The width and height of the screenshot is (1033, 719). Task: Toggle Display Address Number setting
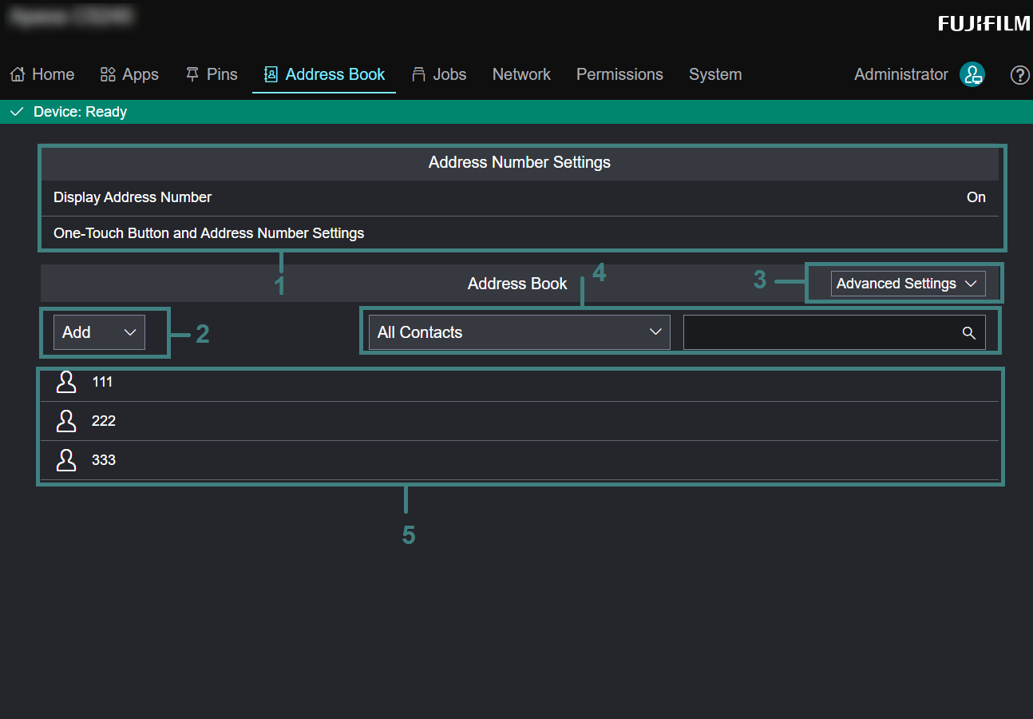coord(519,197)
